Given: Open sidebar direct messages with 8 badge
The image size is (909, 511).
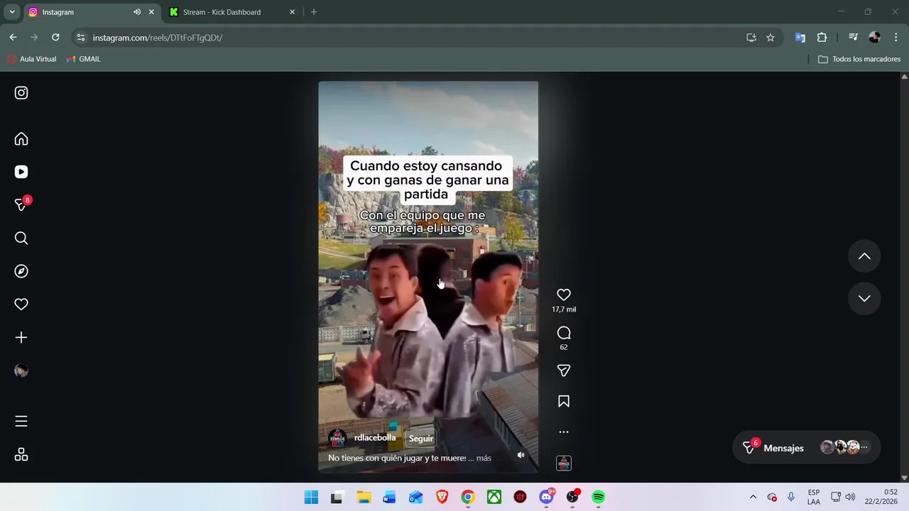Looking at the screenshot, I should point(22,204).
